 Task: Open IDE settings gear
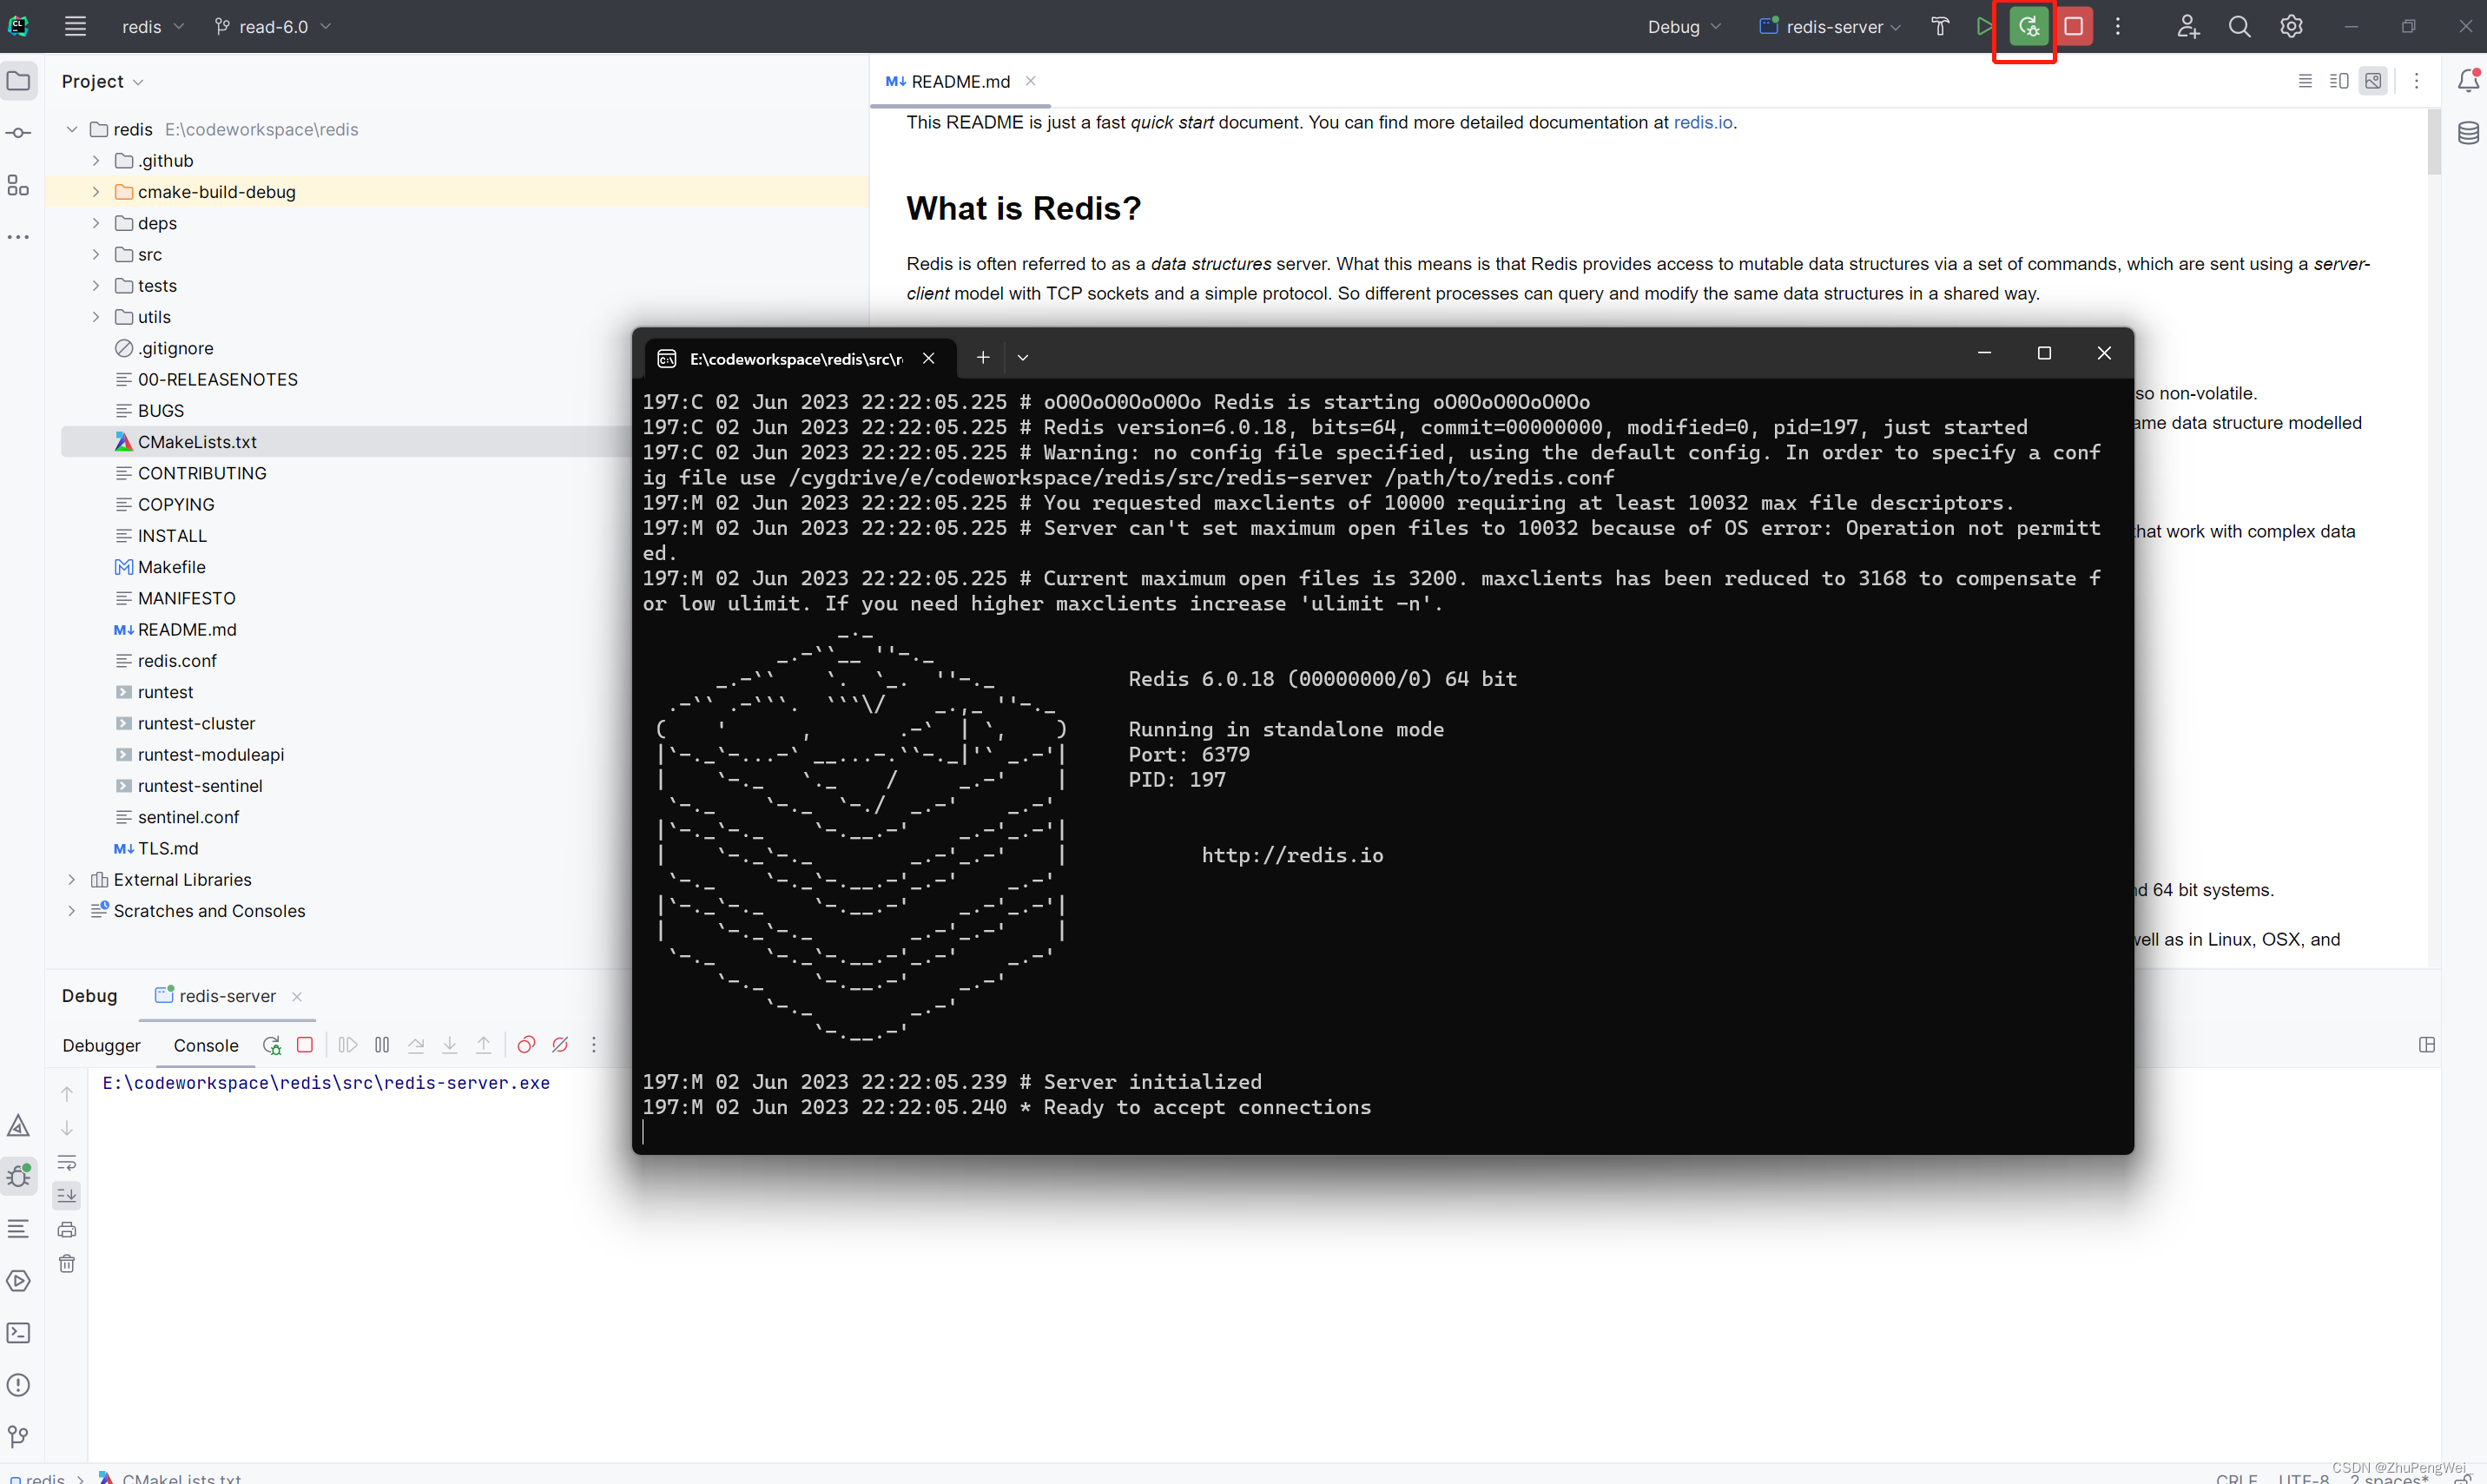tap(2291, 26)
